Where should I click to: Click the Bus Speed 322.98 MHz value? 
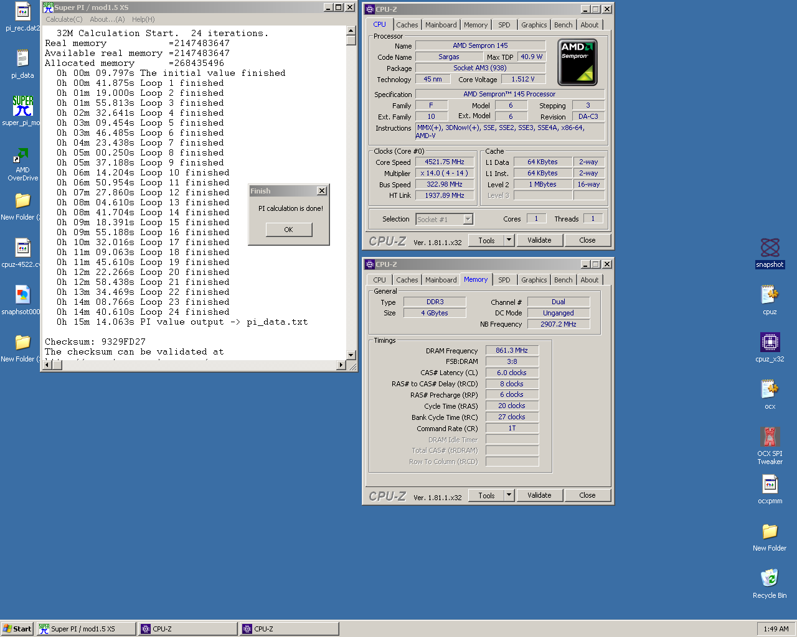pyautogui.click(x=445, y=184)
